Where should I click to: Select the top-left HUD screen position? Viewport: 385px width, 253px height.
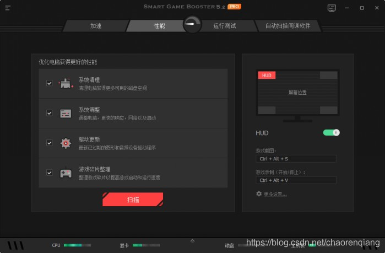coord(267,75)
